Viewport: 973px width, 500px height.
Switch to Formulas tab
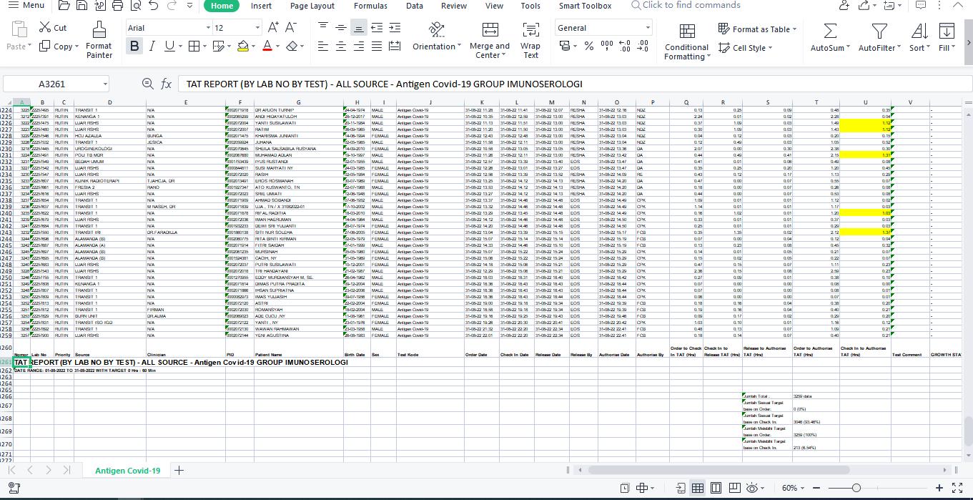pyautogui.click(x=370, y=6)
